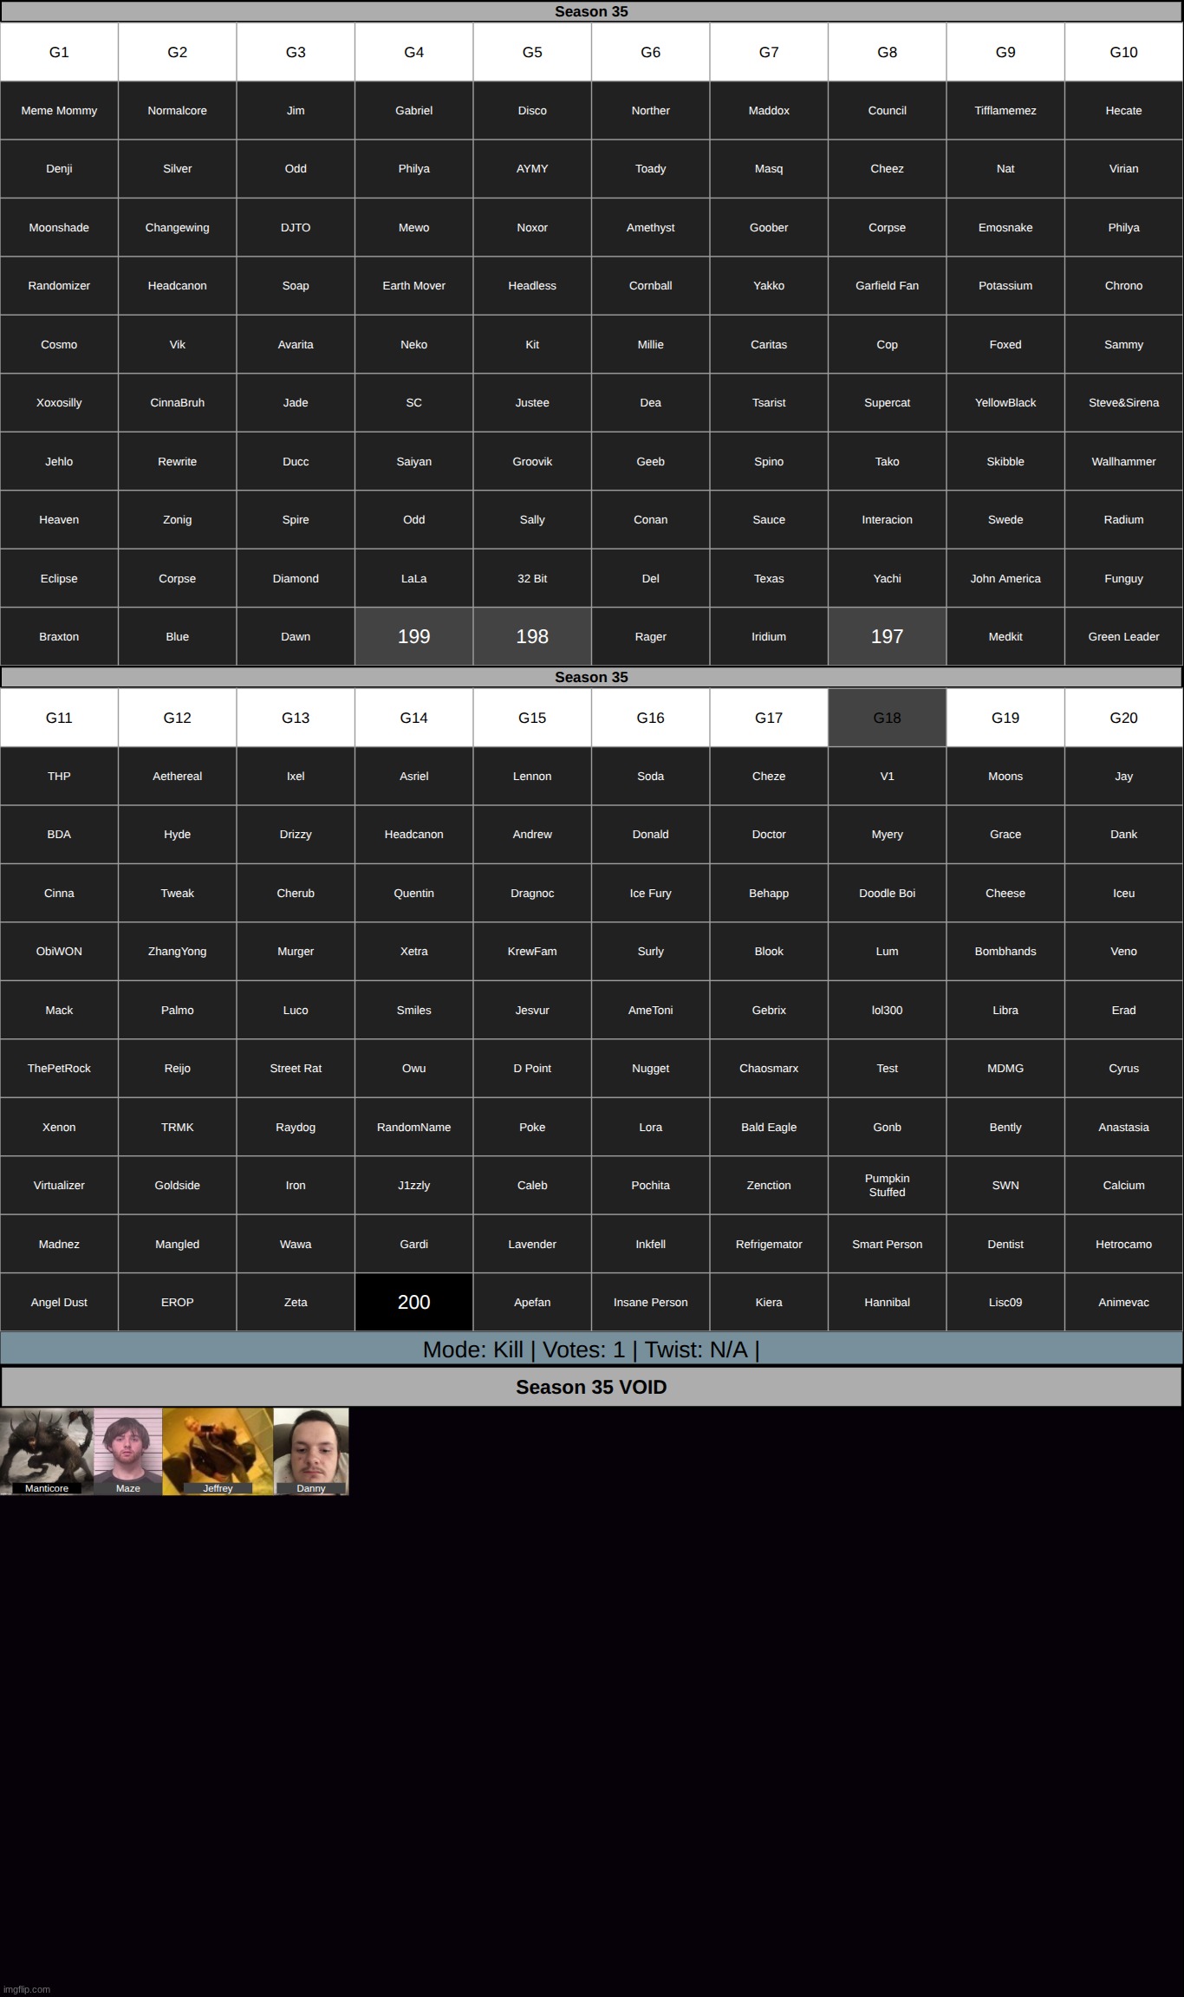Screen dimensions: 1184x1997
Task: Select the Meme Mommy cell
Action: (x=59, y=111)
